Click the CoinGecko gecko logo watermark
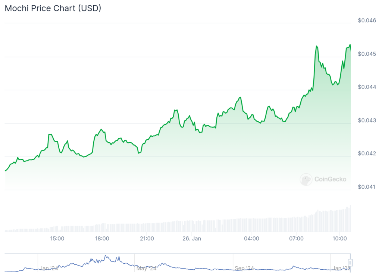The width and height of the screenshot is (382, 279). click(306, 180)
